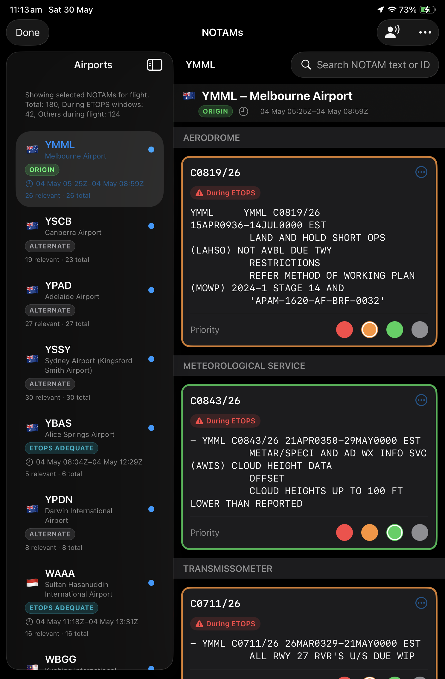Tap the Australian flag in YMML header

pyautogui.click(x=189, y=96)
